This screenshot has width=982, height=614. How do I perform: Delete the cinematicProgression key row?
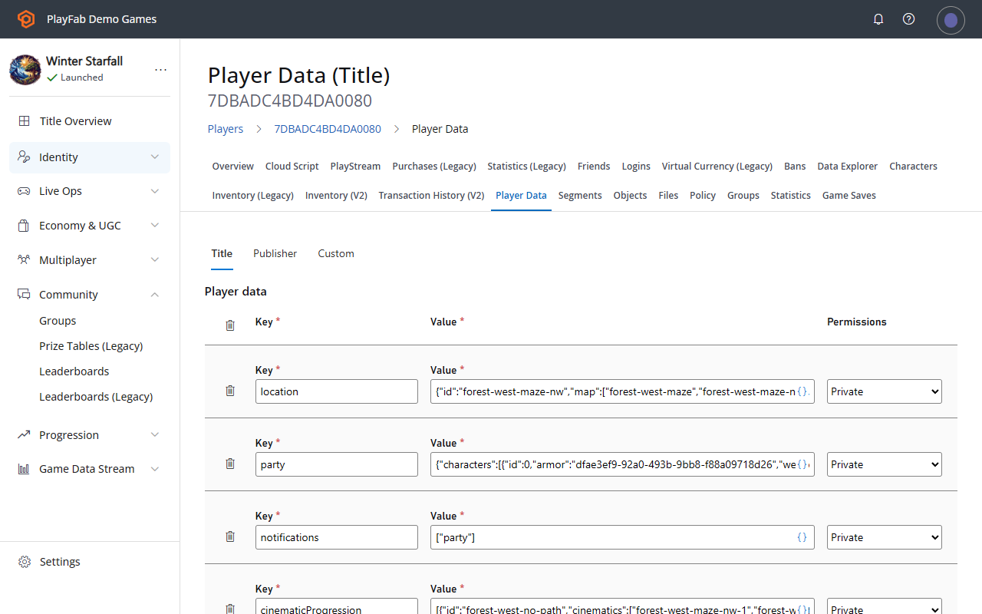click(x=230, y=609)
